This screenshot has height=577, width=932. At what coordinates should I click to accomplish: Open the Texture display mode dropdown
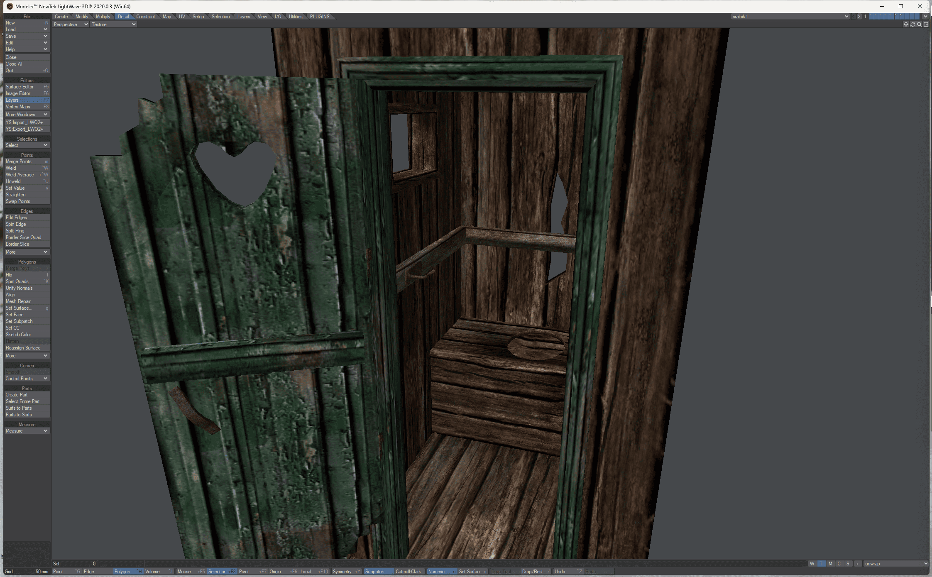[113, 24]
